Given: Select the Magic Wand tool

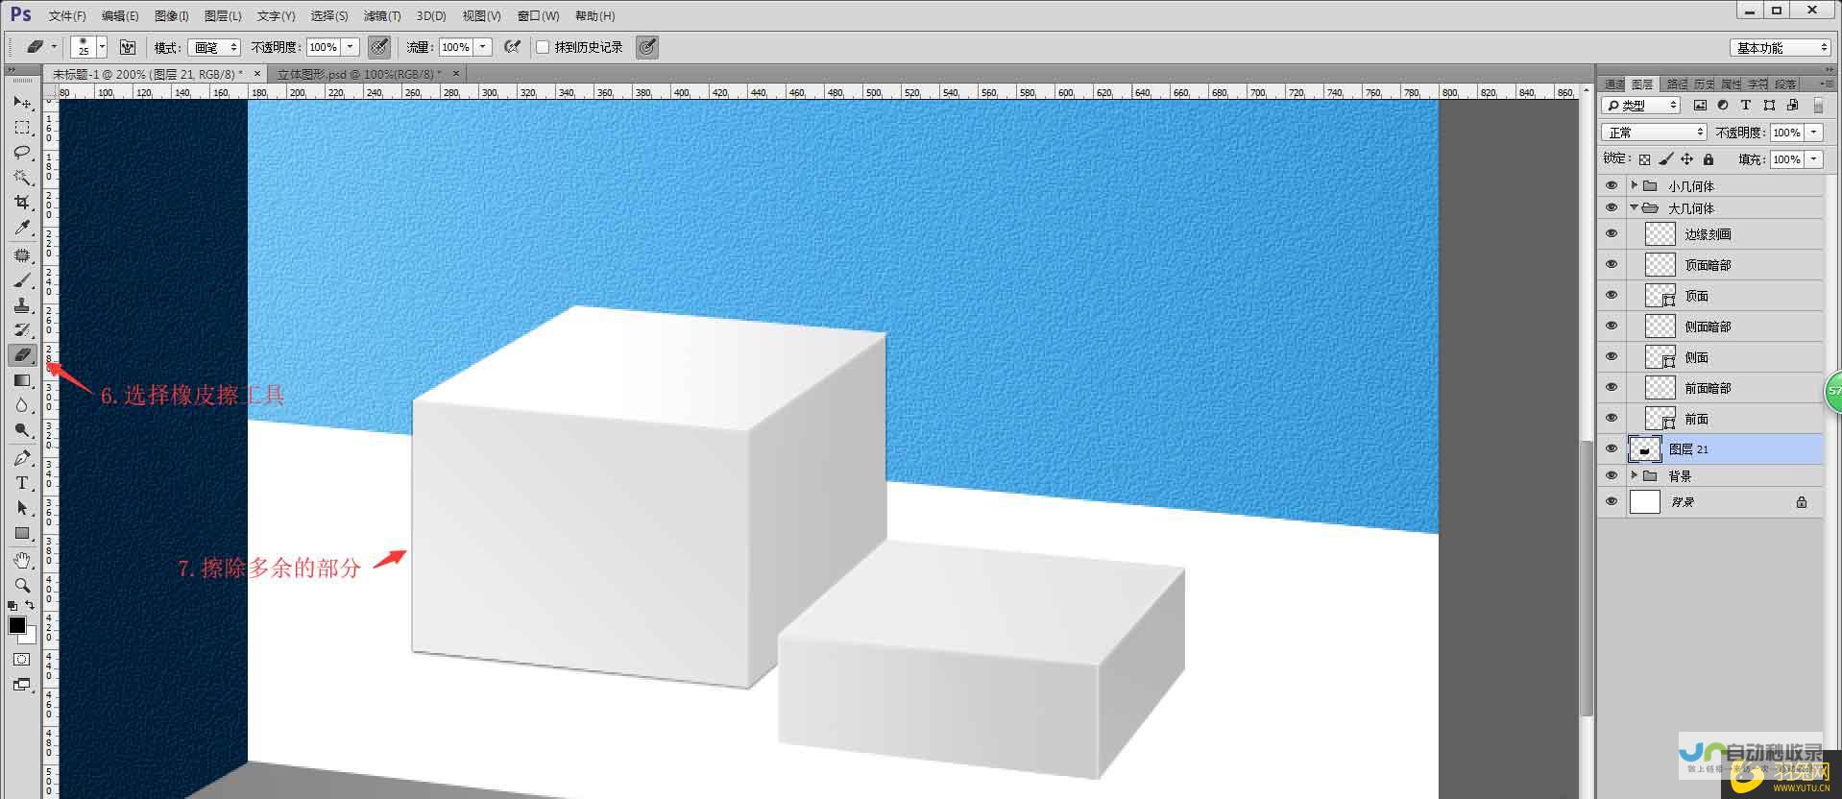Looking at the screenshot, I should coord(22,177).
